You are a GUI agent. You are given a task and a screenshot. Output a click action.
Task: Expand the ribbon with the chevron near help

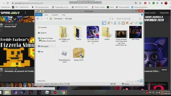pyautogui.click(x=139, y=15)
